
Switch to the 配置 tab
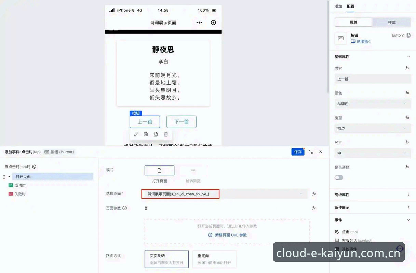[351, 6]
